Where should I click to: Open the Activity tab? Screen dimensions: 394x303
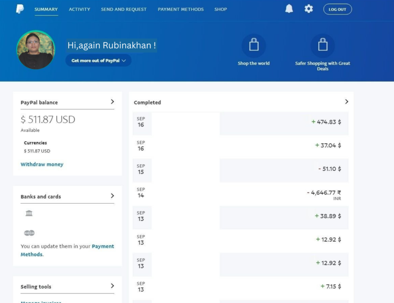click(79, 9)
